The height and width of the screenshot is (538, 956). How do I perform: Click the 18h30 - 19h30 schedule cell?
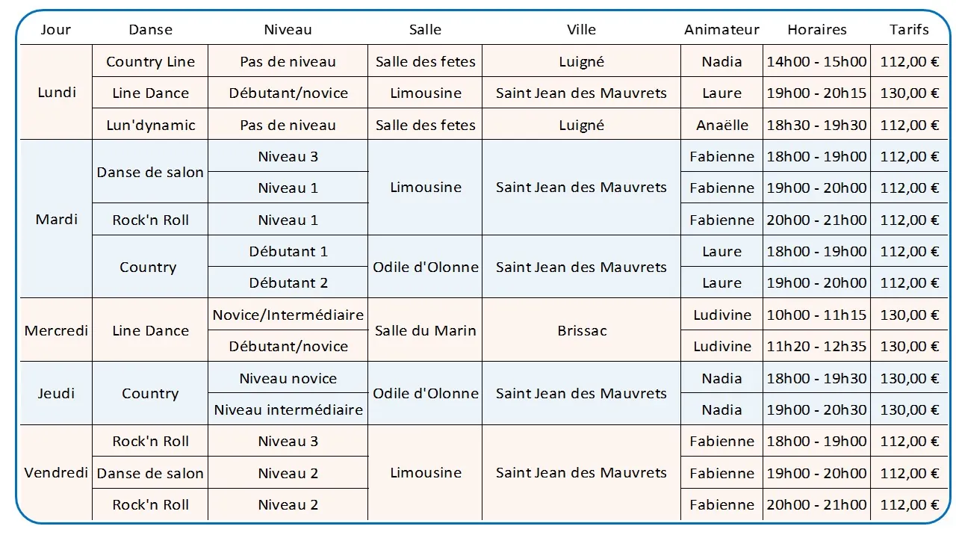tap(817, 125)
